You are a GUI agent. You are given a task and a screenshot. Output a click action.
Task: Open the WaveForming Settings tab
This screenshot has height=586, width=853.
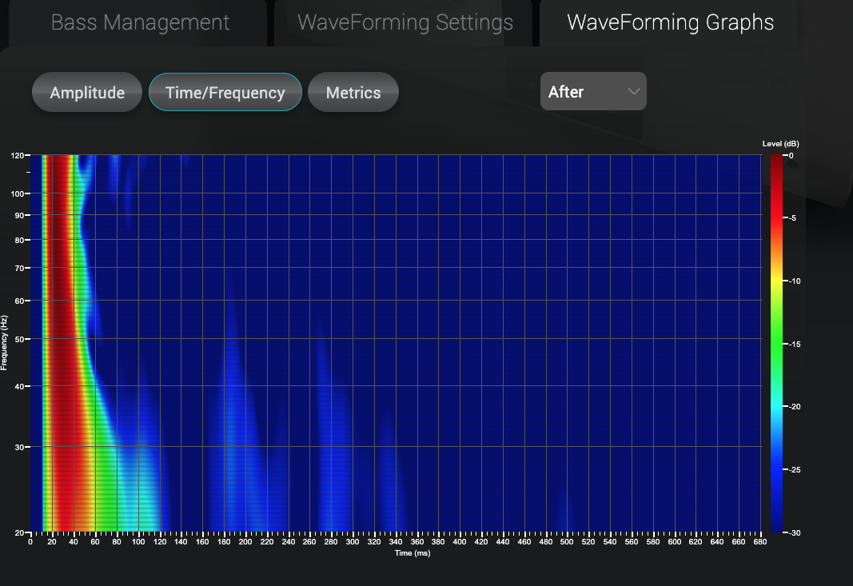pyautogui.click(x=405, y=23)
